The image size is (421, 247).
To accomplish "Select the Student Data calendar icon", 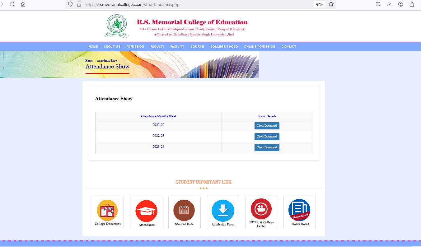I will coord(184,211).
